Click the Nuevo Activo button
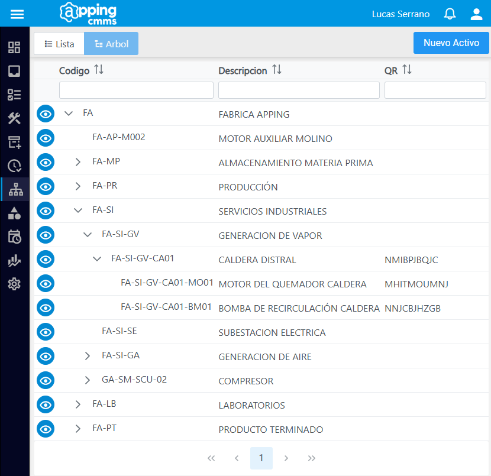The image size is (491, 476). tap(451, 43)
